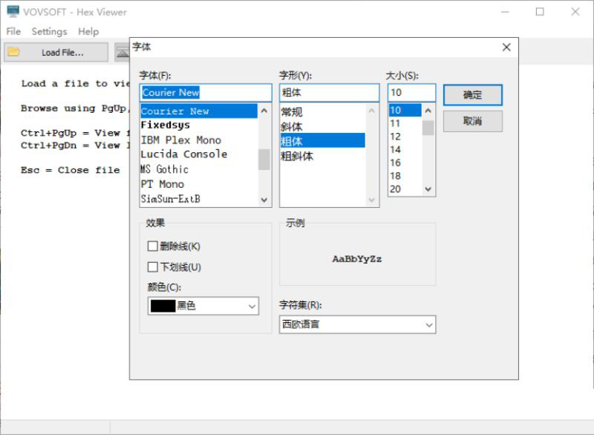
Task: Click the black color swatch
Action: pyautogui.click(x=163, y=306)
